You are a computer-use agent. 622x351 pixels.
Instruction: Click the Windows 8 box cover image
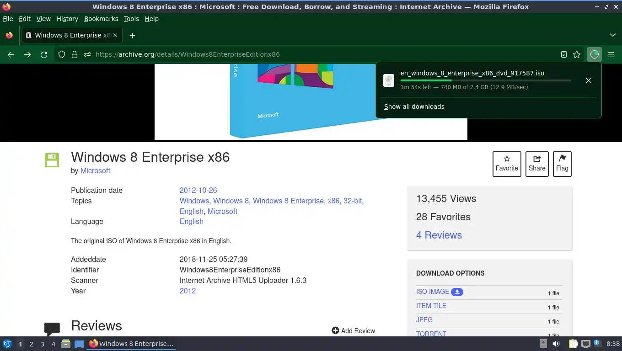pos(311,101)
